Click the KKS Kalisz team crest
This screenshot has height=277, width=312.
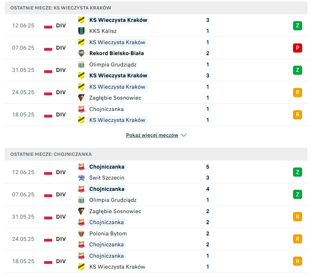tap(81, 31)
